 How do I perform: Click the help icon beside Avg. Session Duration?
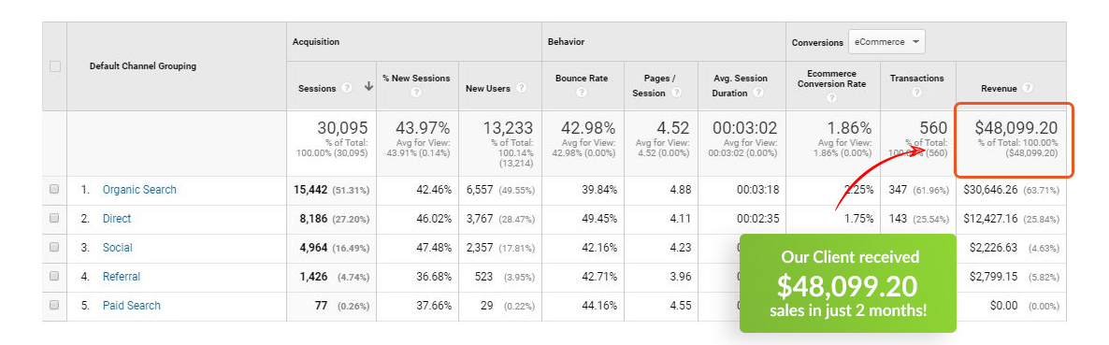(x=758, y=93)
